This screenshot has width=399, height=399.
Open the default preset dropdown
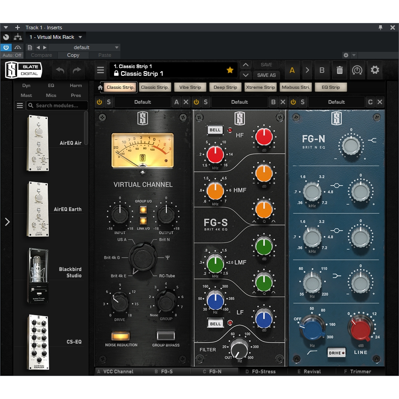tap(117, 47)
